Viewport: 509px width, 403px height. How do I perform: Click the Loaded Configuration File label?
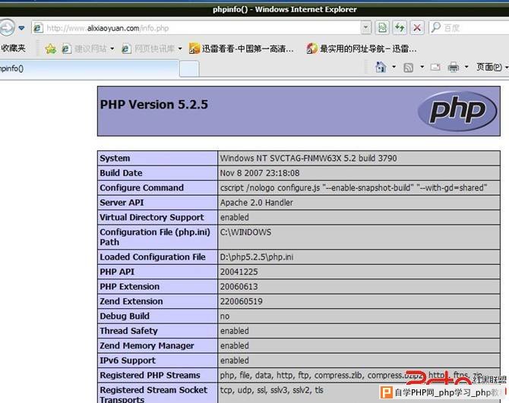153,257
